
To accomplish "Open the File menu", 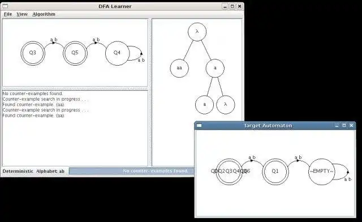I will click(8, 14).
